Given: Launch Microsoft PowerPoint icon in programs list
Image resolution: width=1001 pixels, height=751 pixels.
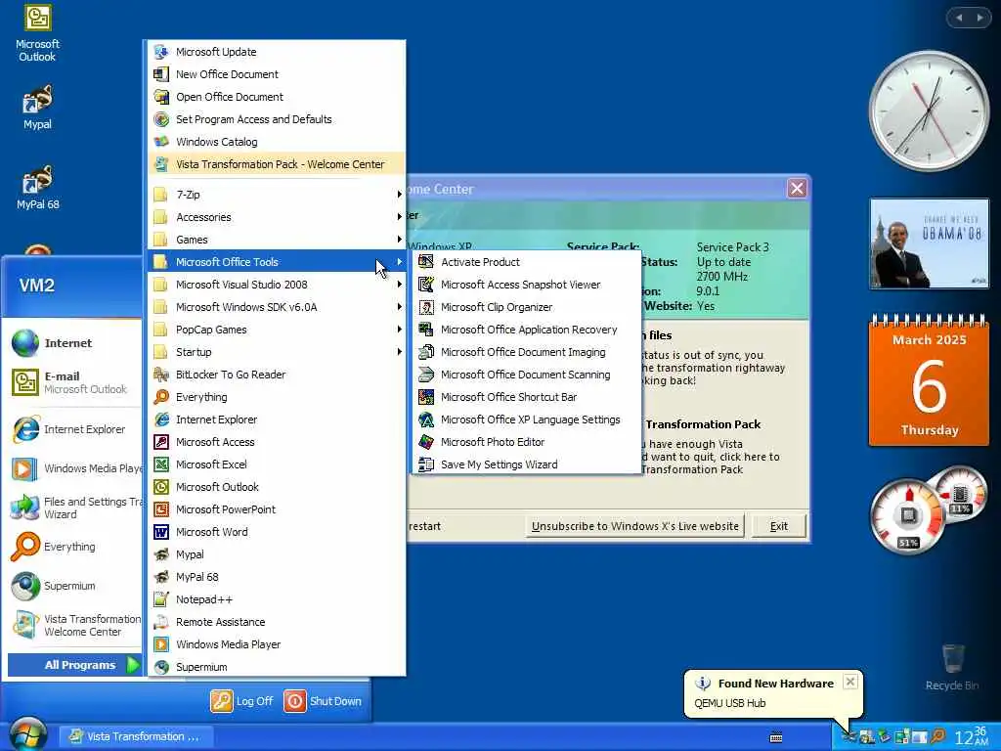Looking at the screenshot, I should coord(161,508).
